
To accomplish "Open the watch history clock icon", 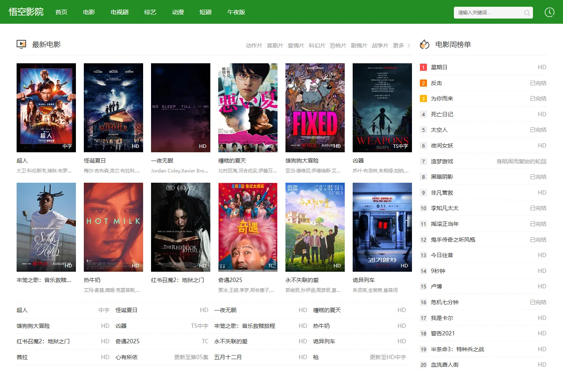I will click(x=550, y=12).
